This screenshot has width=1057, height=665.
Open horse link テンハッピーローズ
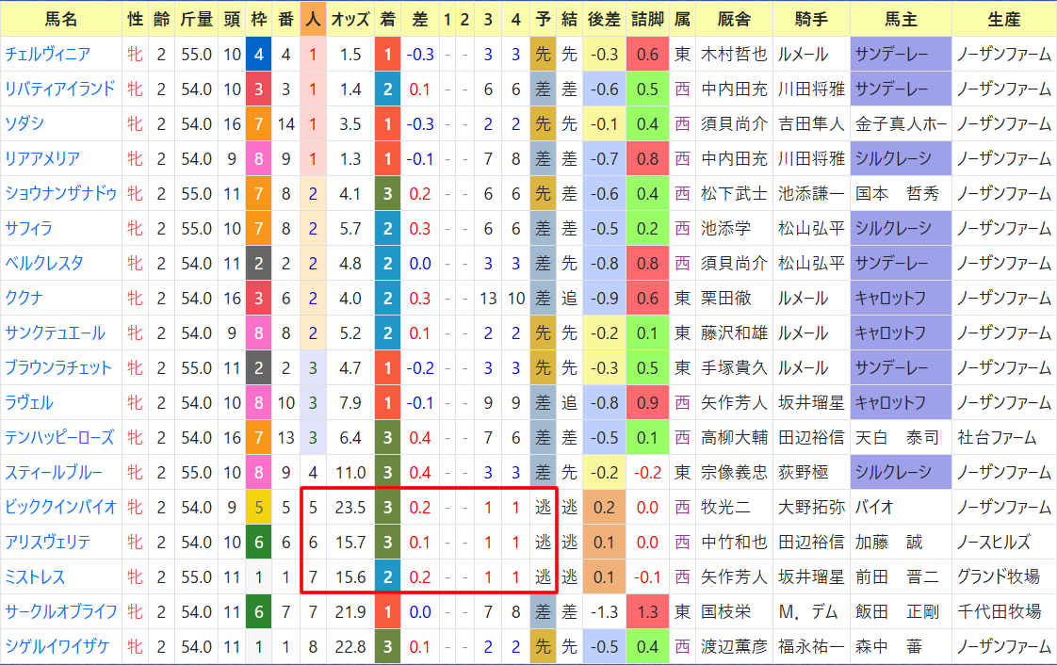click(x=60, y=438)
